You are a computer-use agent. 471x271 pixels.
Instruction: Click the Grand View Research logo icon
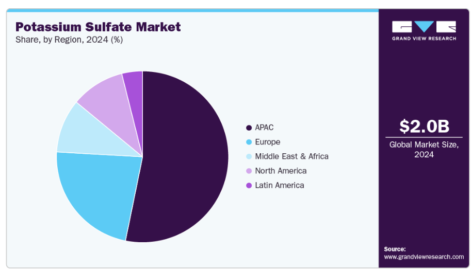pos(424,27)
